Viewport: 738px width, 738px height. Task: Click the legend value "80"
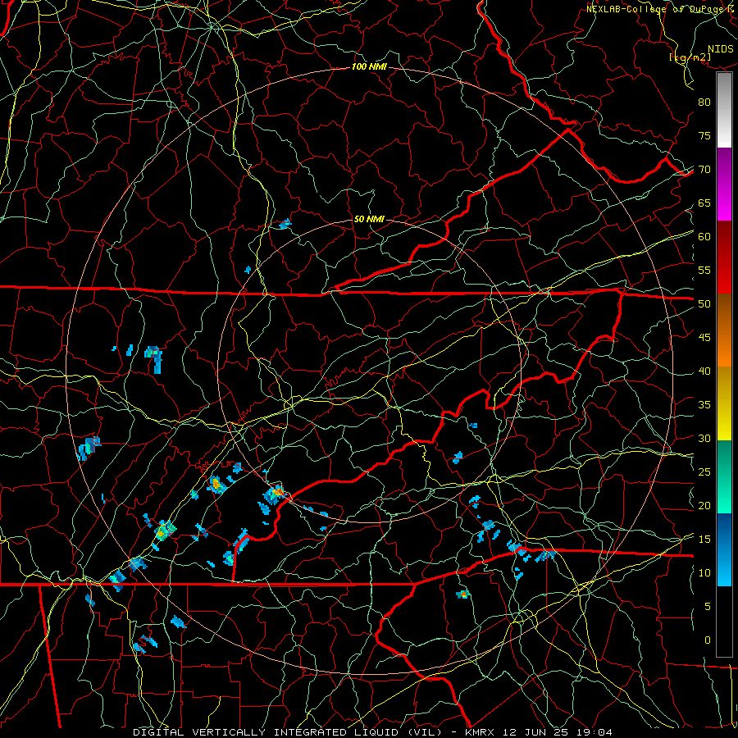(x=704, y=102)
